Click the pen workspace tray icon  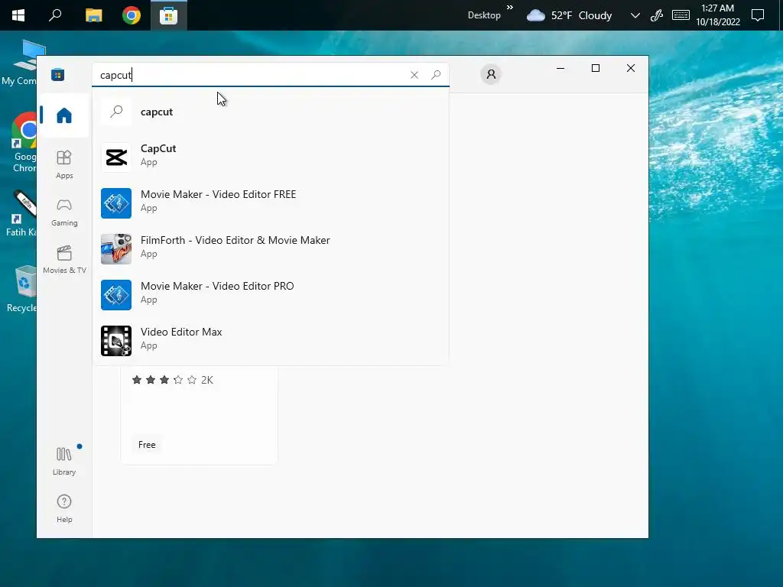[x=657, y=15]
